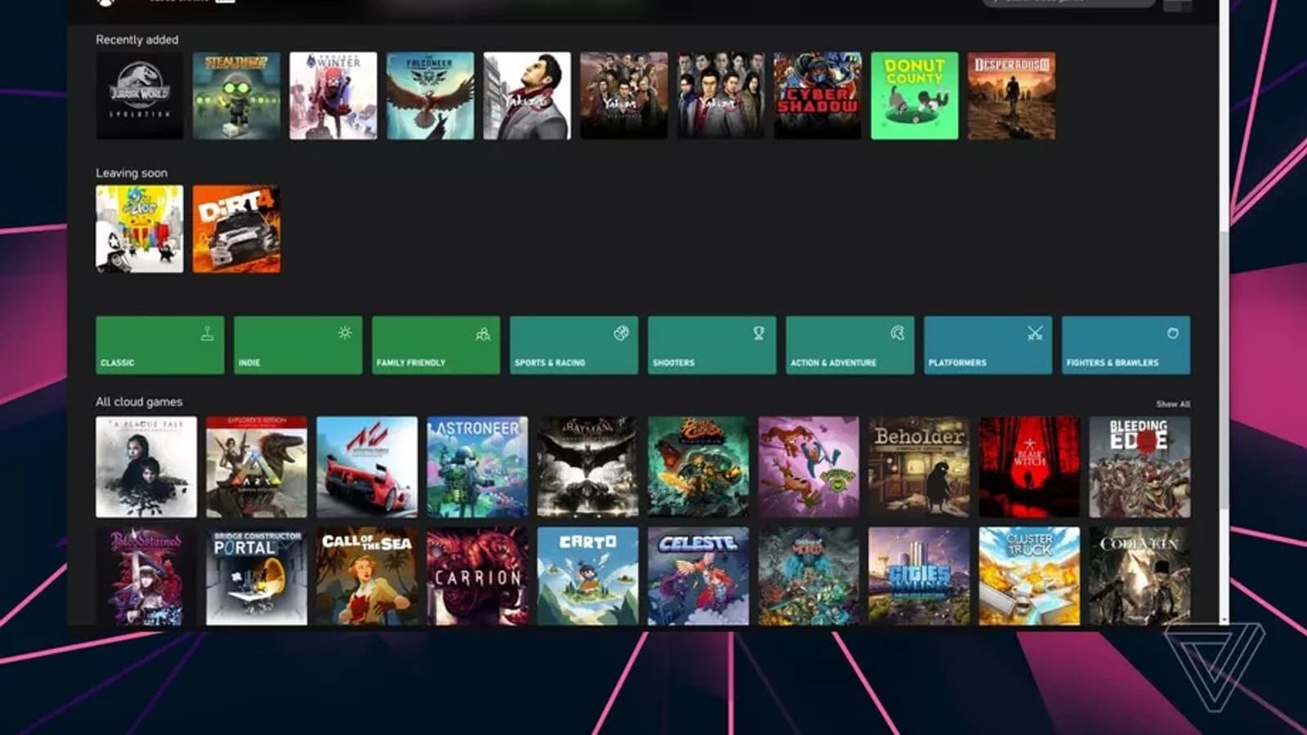Viewport: 1307px width, 735px height.
Task: Select the ARK Explorer's Edition tile
Action: point(256,467)
